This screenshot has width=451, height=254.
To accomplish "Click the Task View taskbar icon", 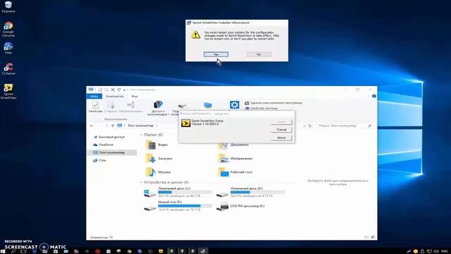I will coord(23,251).
